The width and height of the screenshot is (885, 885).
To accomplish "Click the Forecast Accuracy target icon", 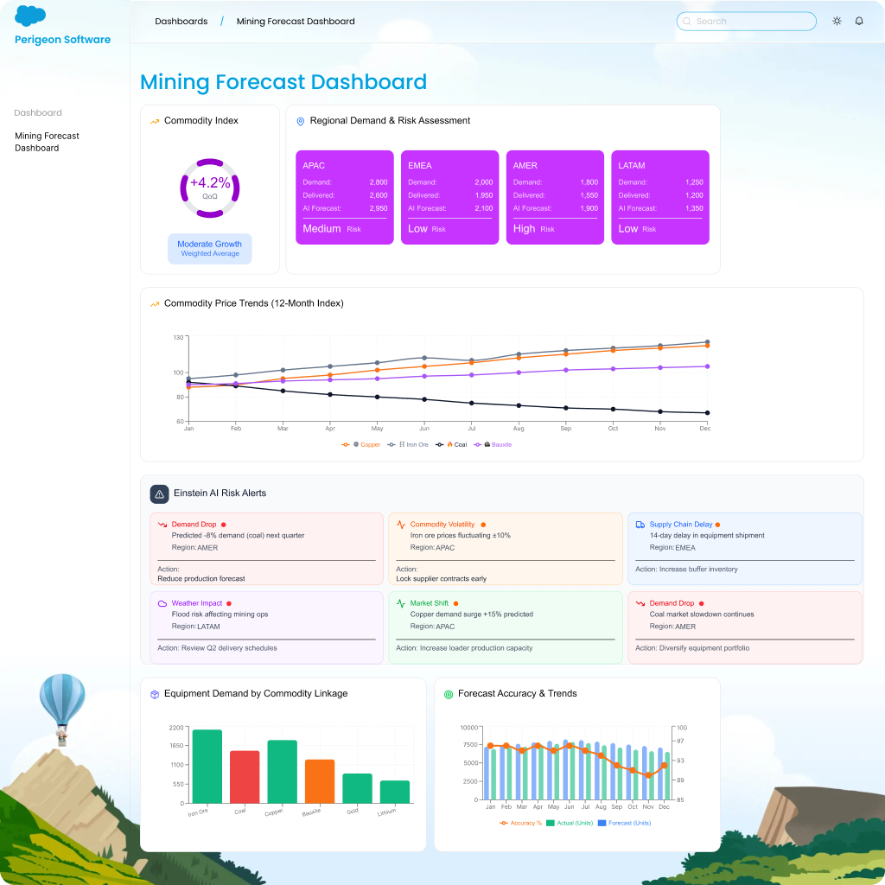I will click(x=449, y=694).
